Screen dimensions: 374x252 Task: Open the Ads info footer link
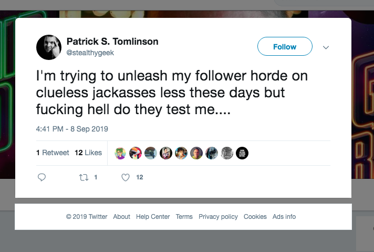pos(284,217)
